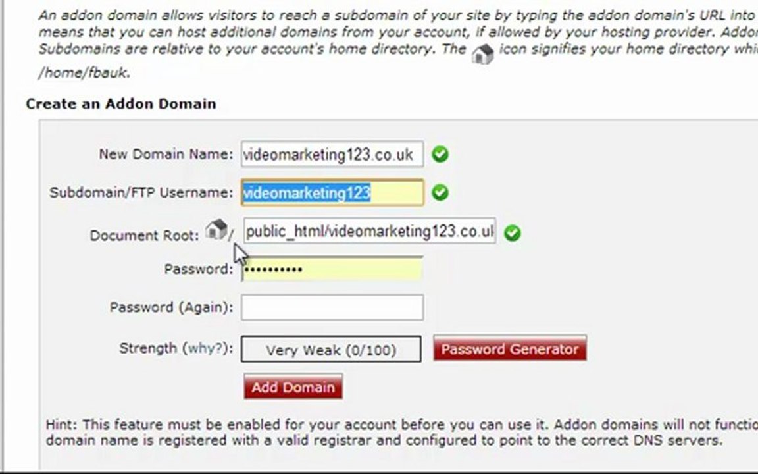Click the home directory icon in description text
The width and height of the screenshot is (758, 474).
482,54
